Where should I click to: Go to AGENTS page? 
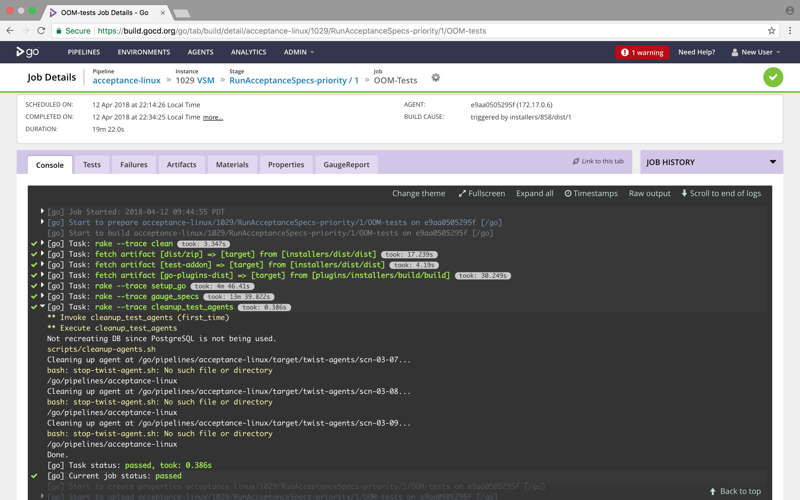201,52
